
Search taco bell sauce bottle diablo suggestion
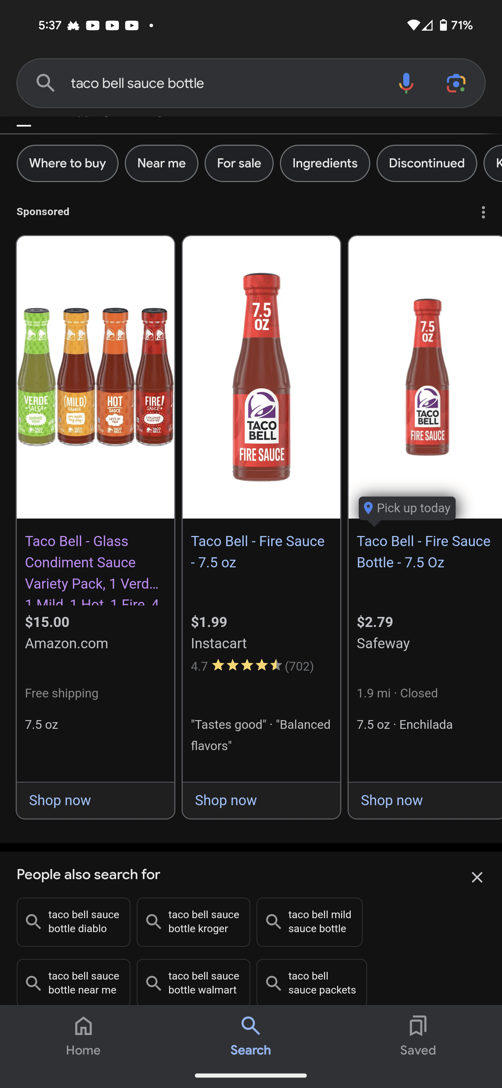[x=74, y=922]
